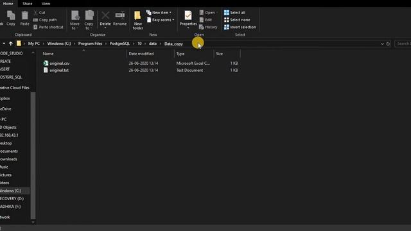
Task: Navigate to PostgreSQL breadcrumb
Action: tap(119, 44)
